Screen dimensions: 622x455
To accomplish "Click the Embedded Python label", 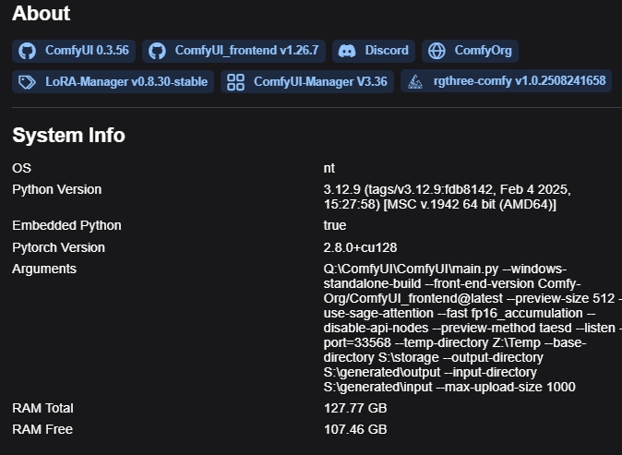I will pos(66,225).
